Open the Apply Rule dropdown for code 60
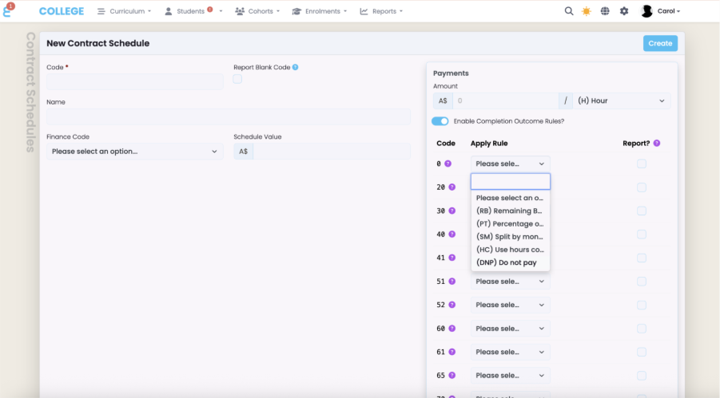The height and width of the screenshot is (398, 720). click(510, 329)
